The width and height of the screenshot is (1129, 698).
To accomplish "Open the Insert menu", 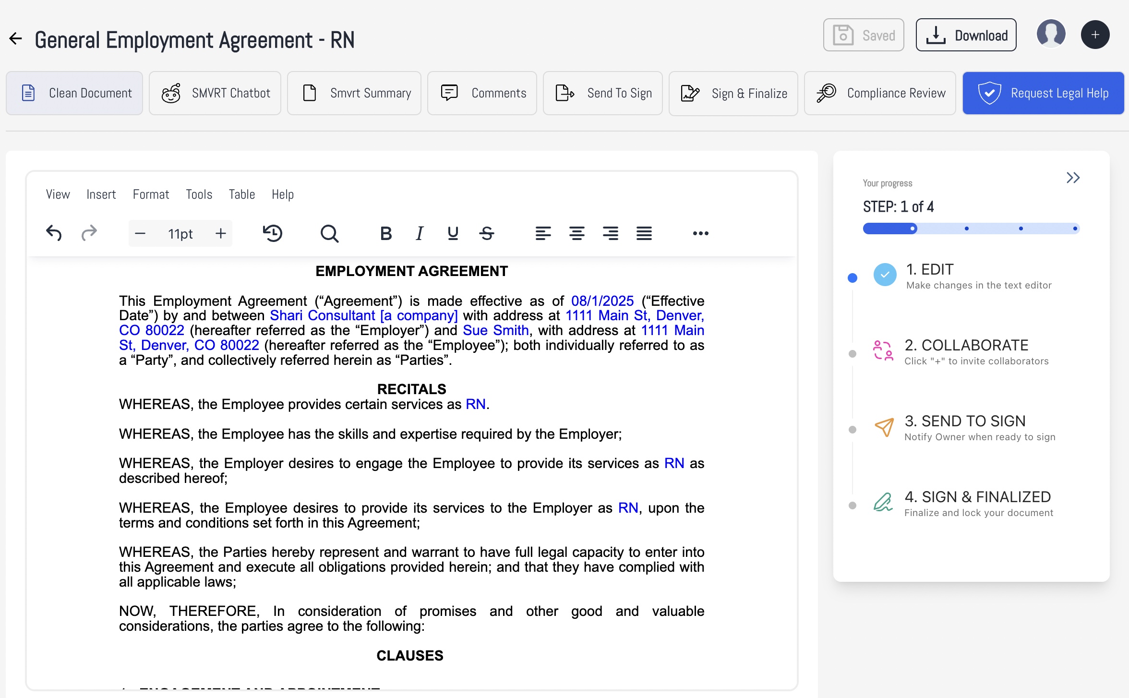I will point(101,194).
